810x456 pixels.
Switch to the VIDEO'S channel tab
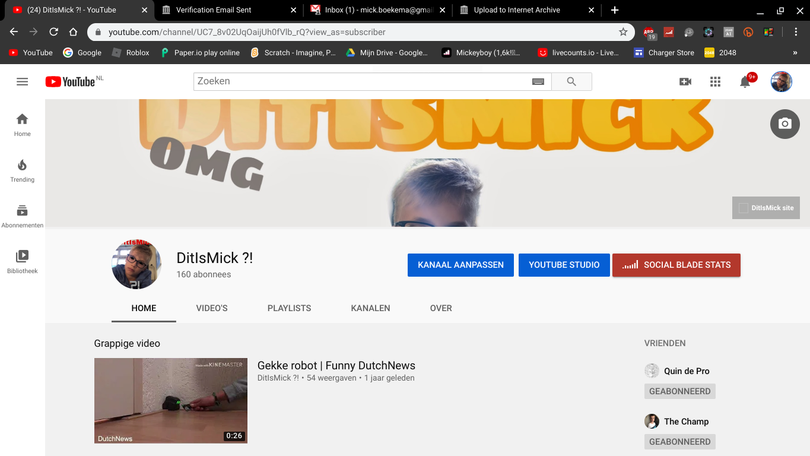(x=212, y=308)
